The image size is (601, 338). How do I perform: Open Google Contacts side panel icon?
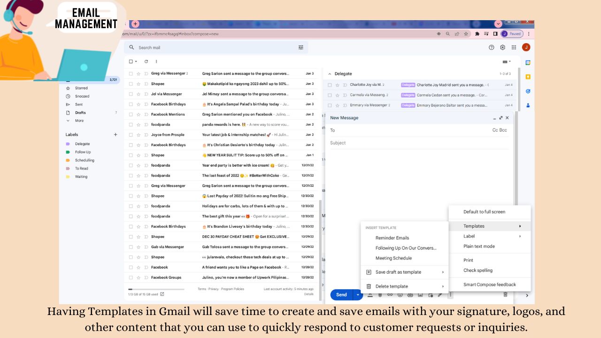(528, 105)
